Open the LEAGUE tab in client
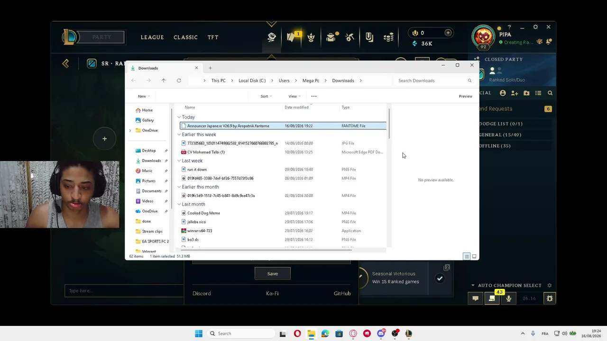The width and height of the screenshot is (607, 341). coord(152,37)
